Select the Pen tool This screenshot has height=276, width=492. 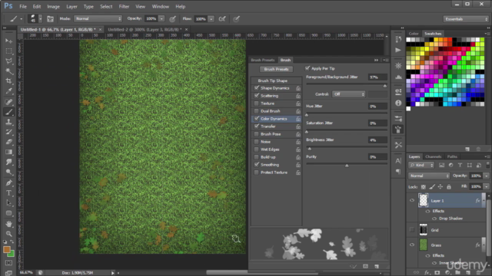pyautogui.click(x=8, y=182)
